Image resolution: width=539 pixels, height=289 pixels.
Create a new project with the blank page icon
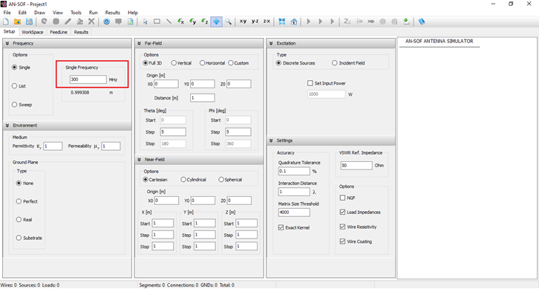(x=6, y=22)
